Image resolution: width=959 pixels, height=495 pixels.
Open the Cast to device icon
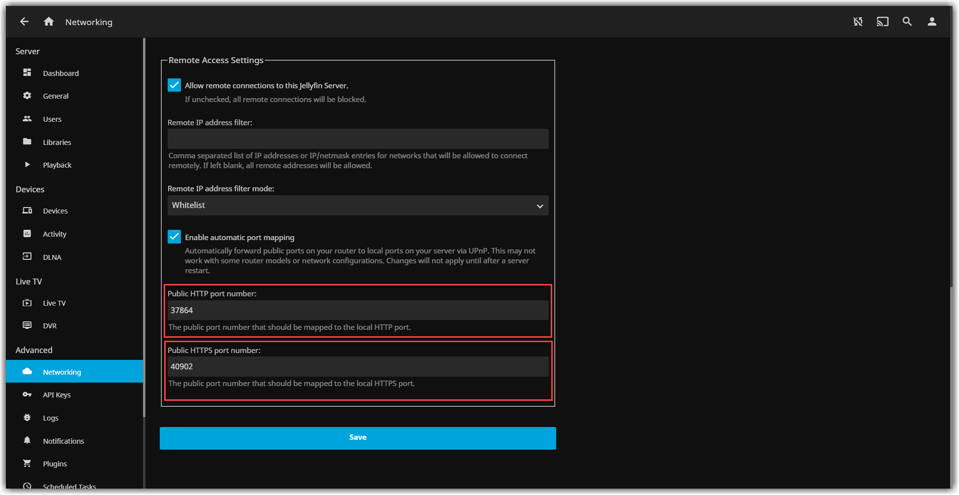coord(883,22)
